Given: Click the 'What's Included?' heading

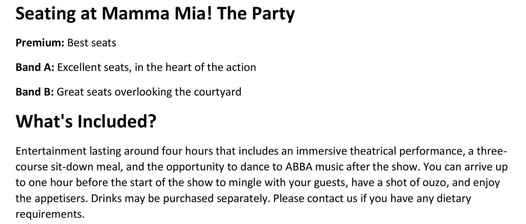Looking at the screenshot, I should tap(86, 121).
